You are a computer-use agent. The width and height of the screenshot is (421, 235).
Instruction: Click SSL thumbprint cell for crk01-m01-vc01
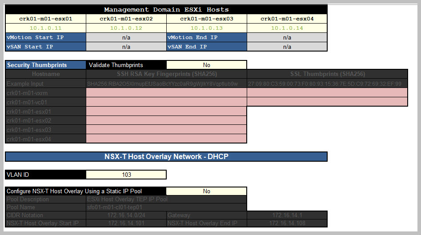pos(327,102)
